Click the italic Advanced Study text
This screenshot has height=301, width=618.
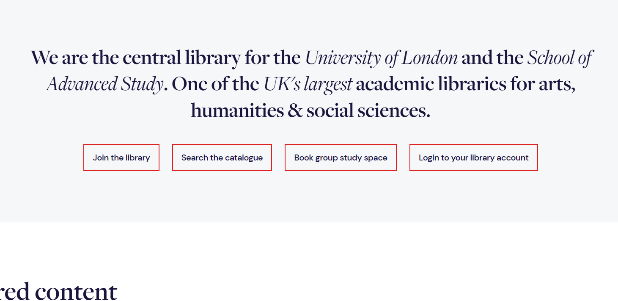click(105, 84)
